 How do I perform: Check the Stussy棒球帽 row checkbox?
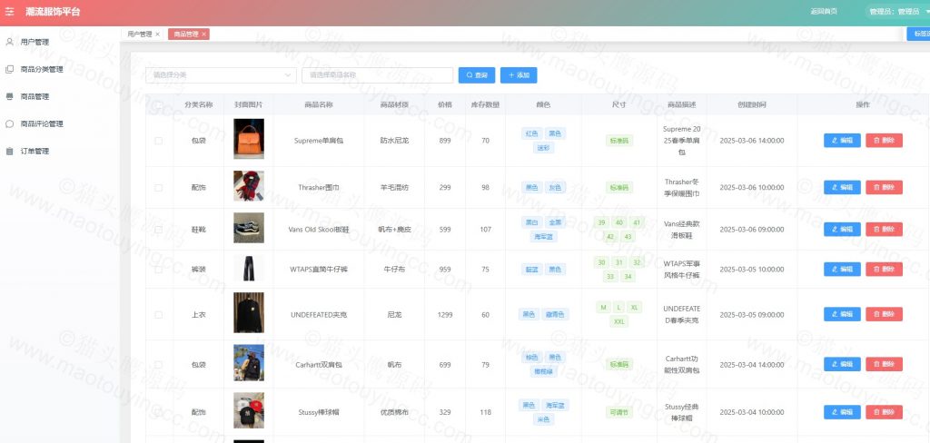click(158, 412)
